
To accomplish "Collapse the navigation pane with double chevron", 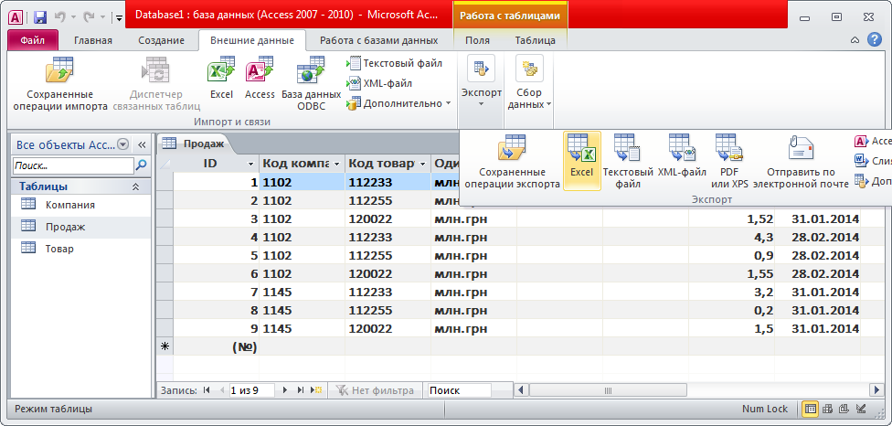I will (x=143, y=144).
